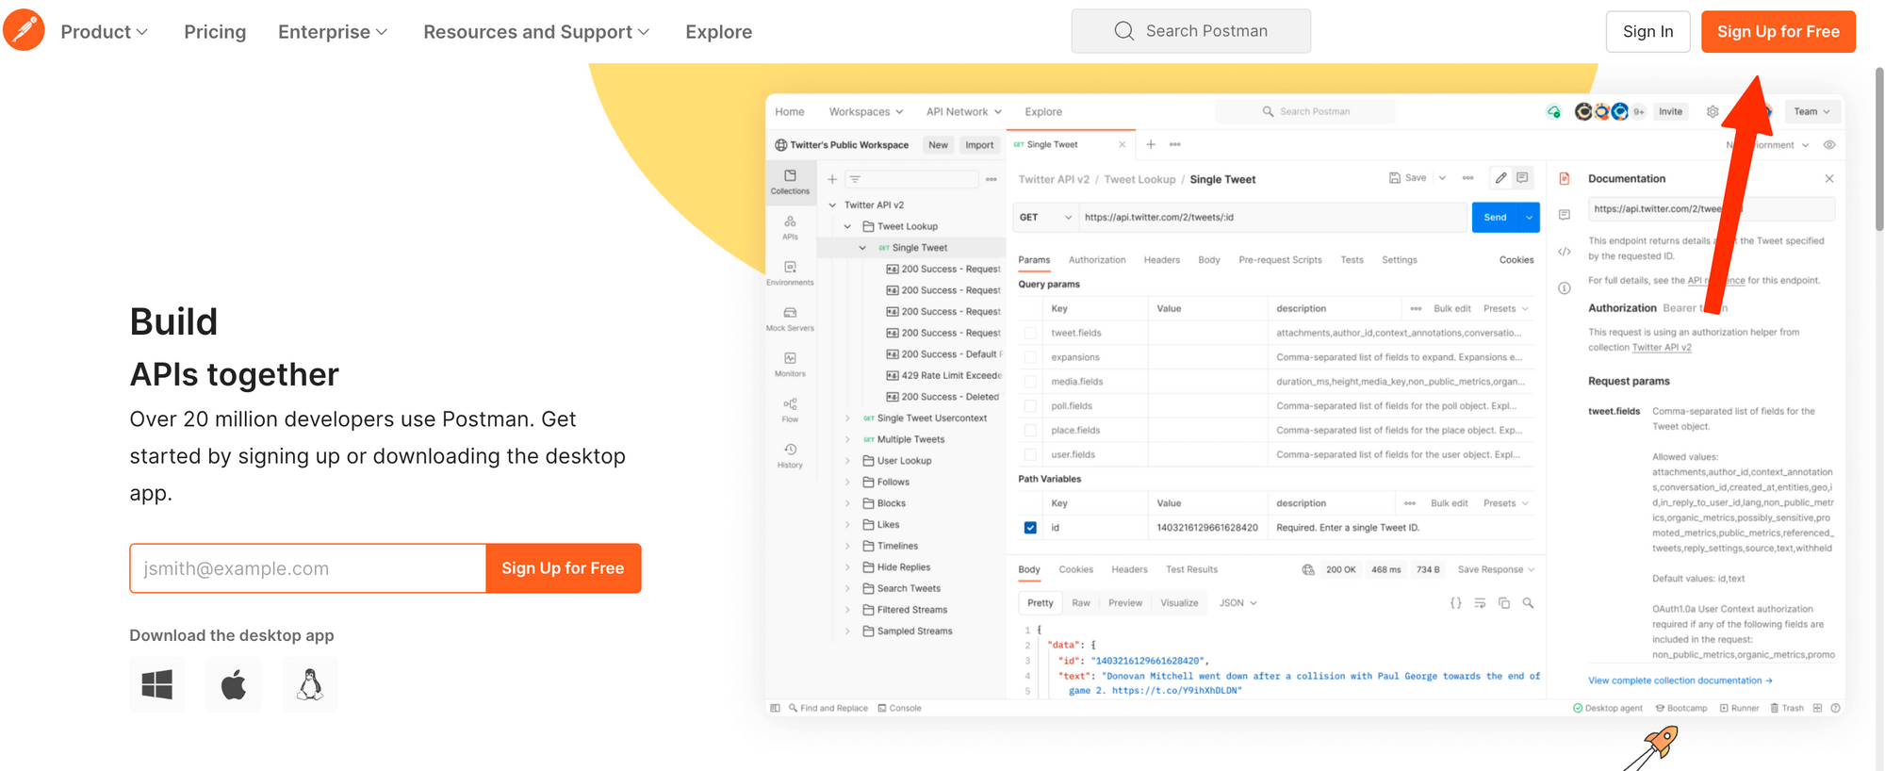The height and width of the screenshot is (771, 1885).
Task: Open Collections in the app sidebar
Action: click(x=790, y=181)
